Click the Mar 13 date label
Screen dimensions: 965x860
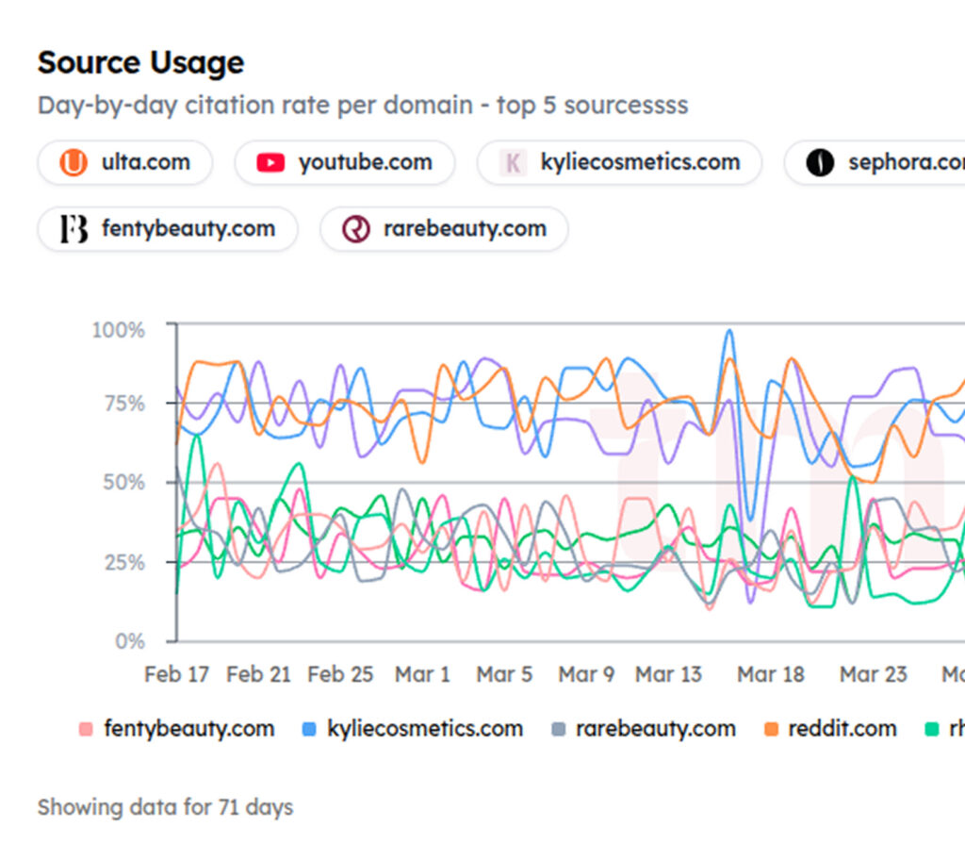668,674
